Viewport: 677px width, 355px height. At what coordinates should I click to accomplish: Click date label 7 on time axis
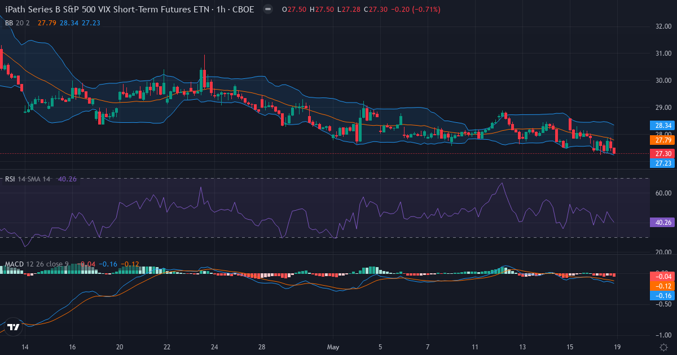(428, 347)
